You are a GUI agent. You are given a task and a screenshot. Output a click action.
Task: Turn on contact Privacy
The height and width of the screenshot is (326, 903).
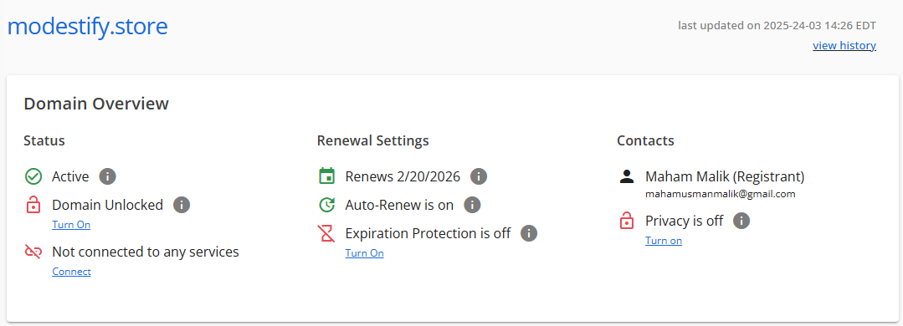pos(664,241)
